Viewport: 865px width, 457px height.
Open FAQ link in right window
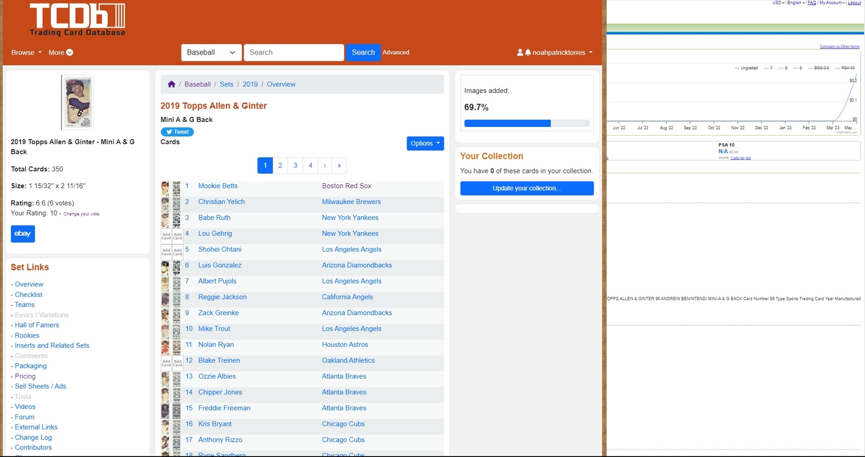tap(811, 3)
